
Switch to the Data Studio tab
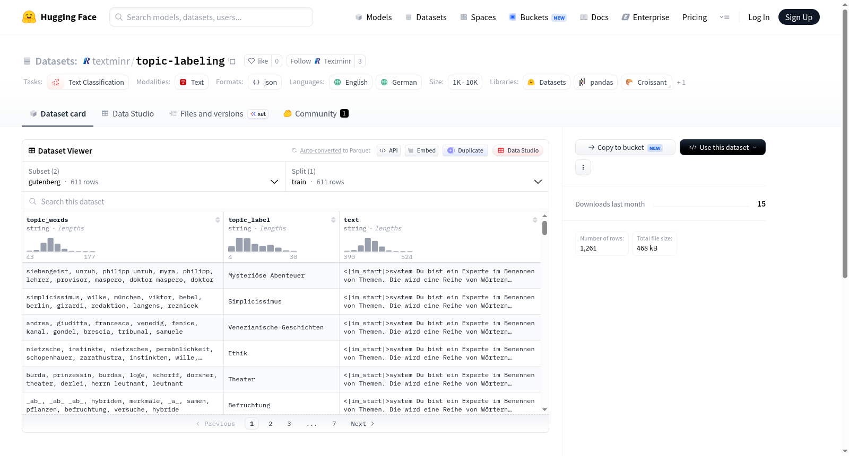click(128, 113)
